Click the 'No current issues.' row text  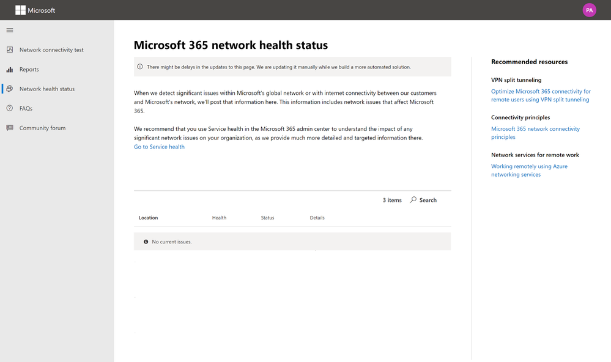[x=172, y=242]
